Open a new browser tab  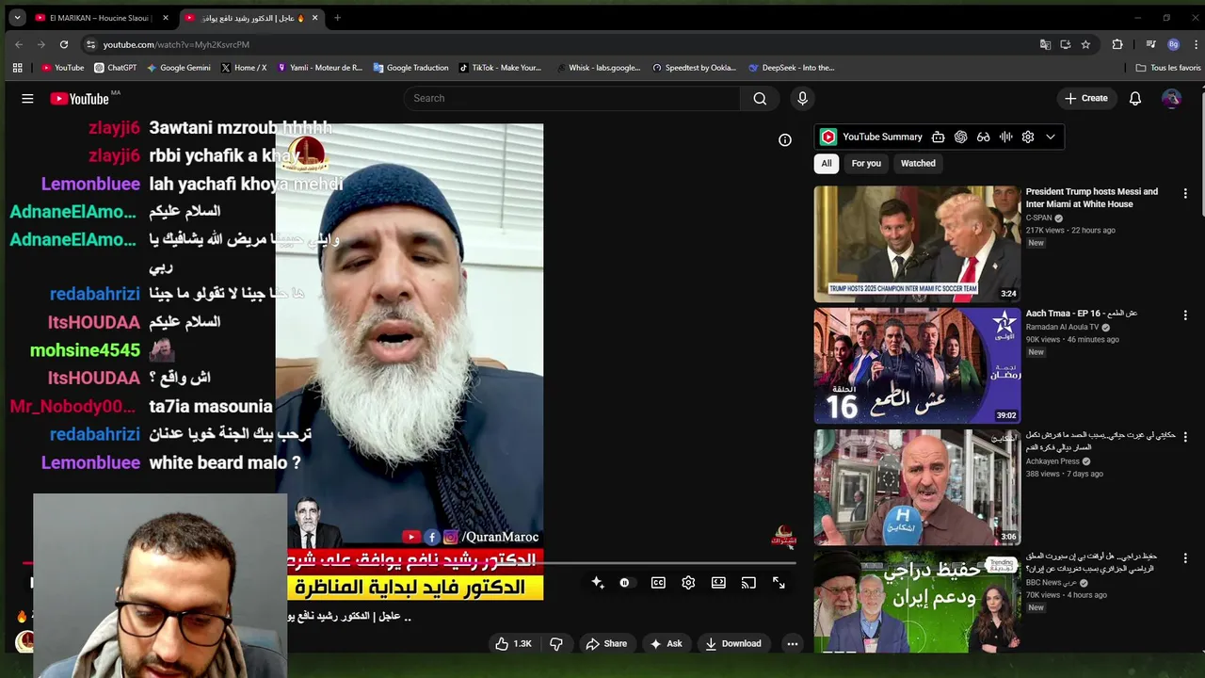coord(337,18)
